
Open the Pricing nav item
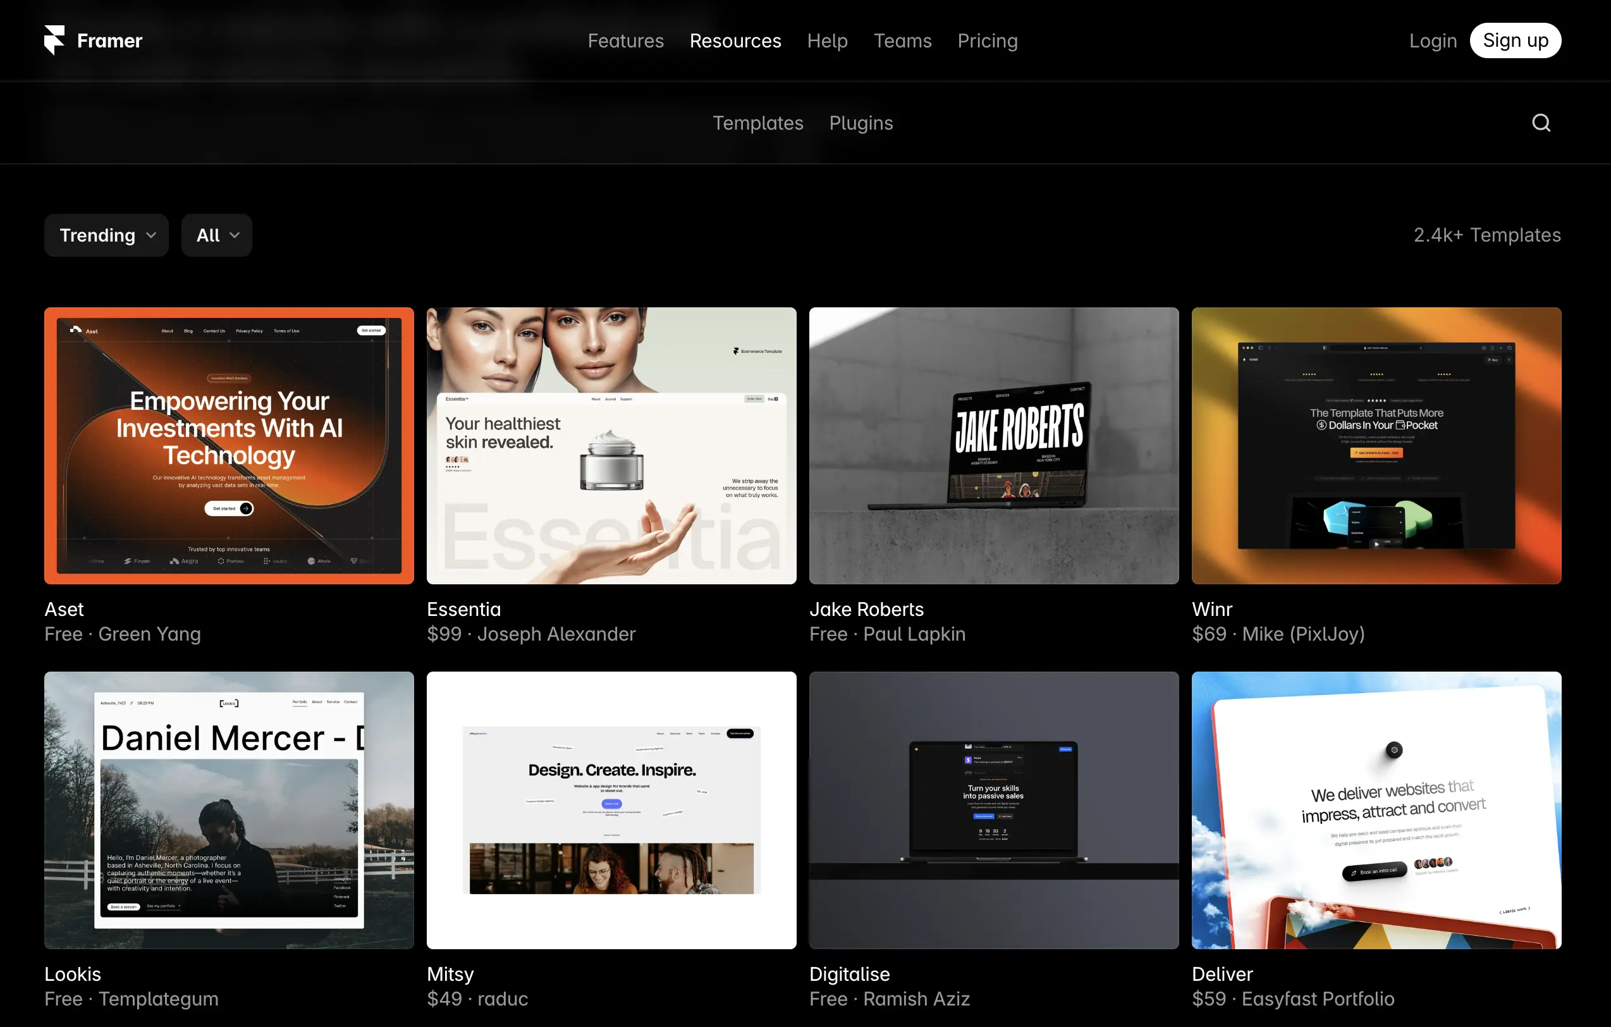(988, 41)
